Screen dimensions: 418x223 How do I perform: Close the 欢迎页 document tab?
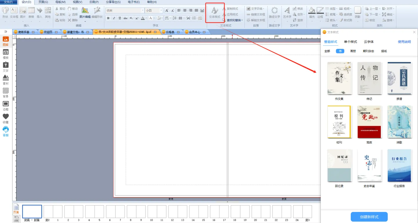coord(56,32)
